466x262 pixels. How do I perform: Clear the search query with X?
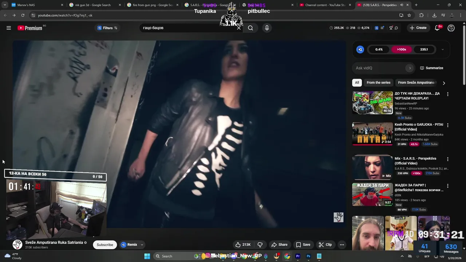[x=239, y=28]
